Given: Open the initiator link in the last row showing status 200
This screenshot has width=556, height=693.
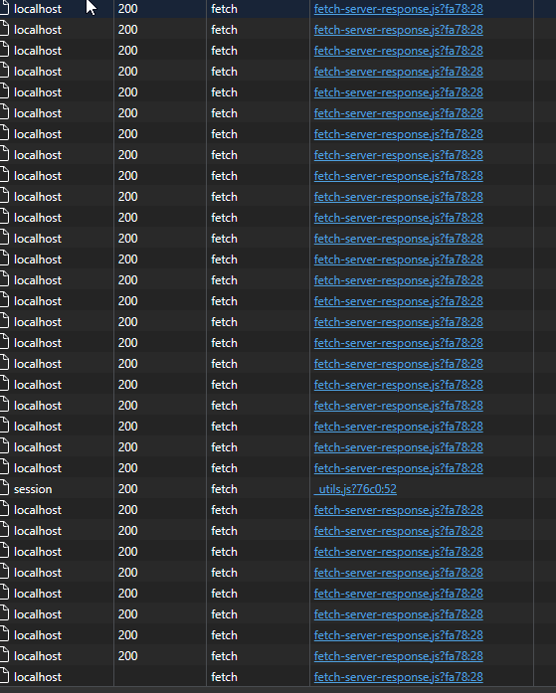Looking at the screenshot, I should (398, 656).
